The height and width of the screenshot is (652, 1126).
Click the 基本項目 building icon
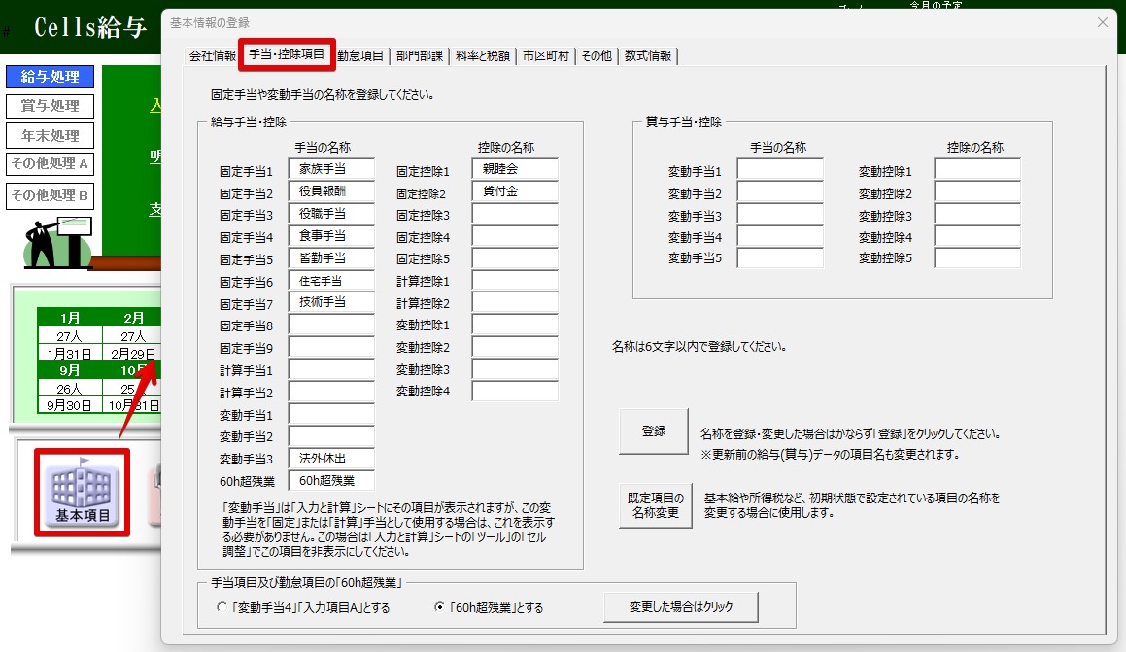(x=82, y=492)
